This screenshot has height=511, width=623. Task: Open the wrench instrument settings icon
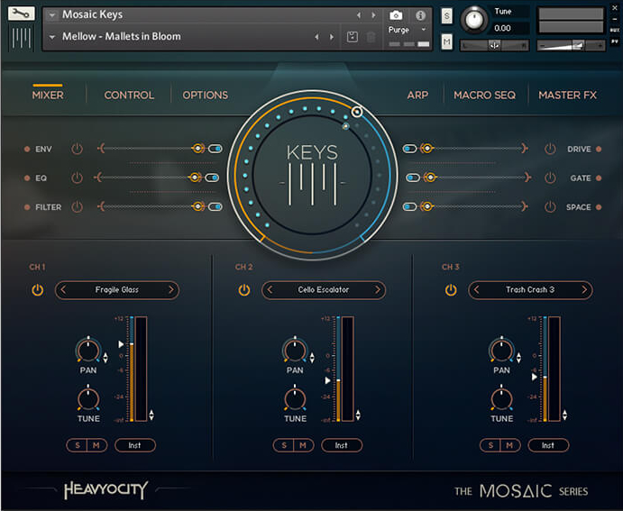(x=21, y=14)
